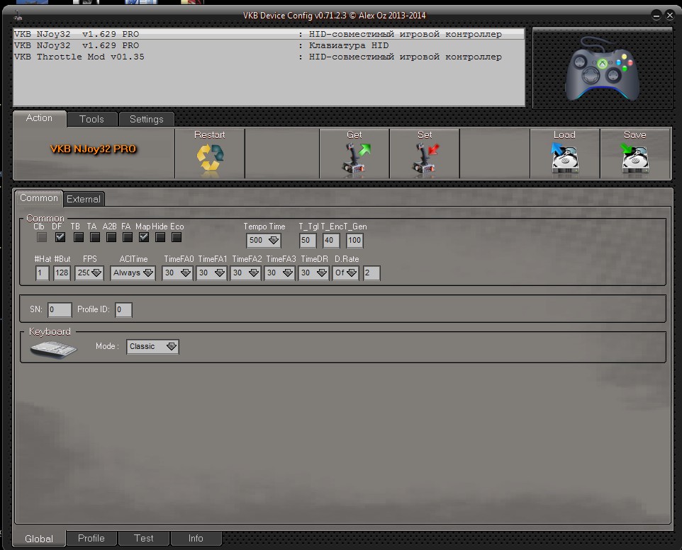Select first VKB NJoy32 game controller row
This screenshot has height=550, width=682.
pos(269,34)
